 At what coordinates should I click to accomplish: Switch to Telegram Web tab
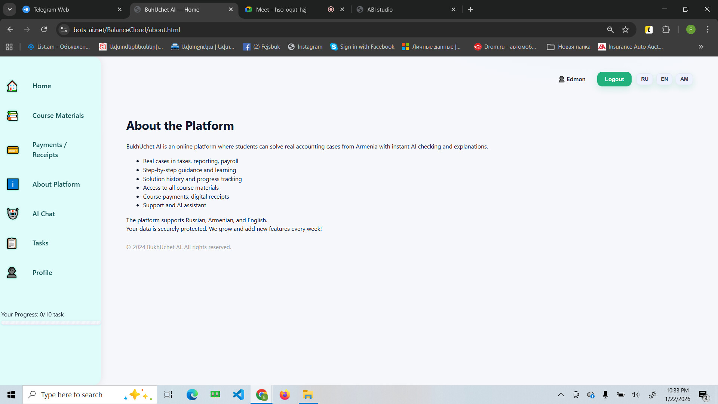point(51,9)
